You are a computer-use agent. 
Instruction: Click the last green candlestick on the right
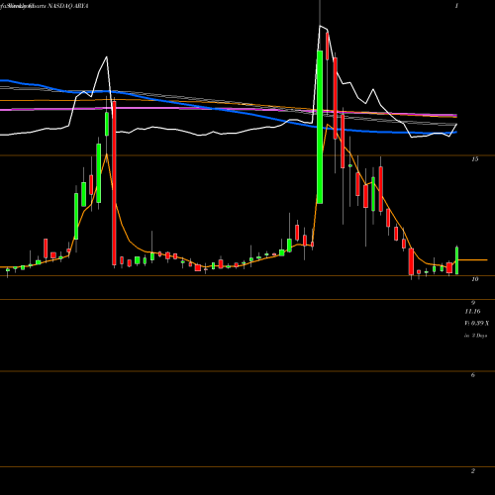click(457, 260)
